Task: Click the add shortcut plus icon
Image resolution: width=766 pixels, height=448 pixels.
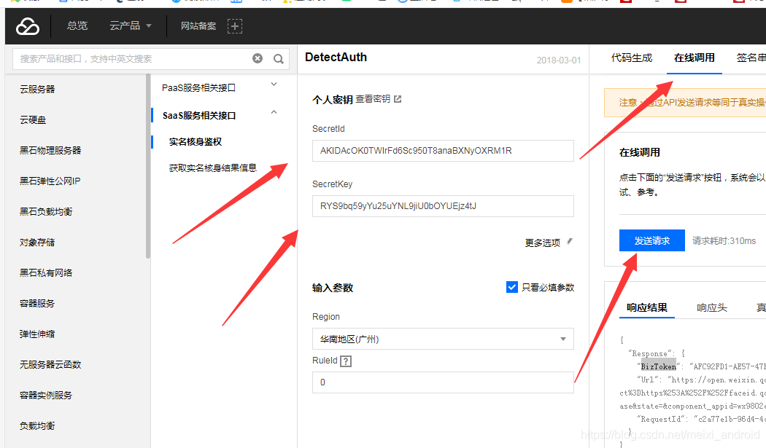Action: (x=234, y=26)
